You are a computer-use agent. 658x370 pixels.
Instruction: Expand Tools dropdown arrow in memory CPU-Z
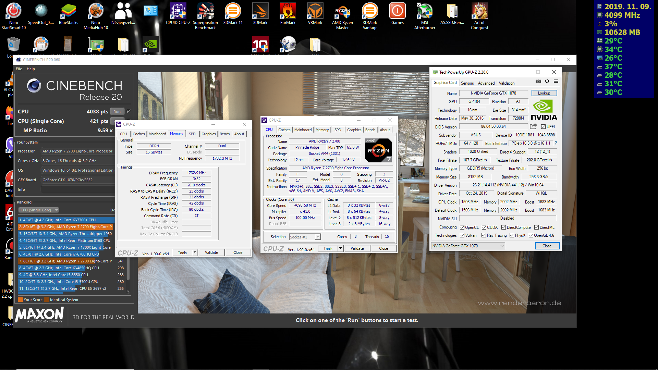coord(195,252)
